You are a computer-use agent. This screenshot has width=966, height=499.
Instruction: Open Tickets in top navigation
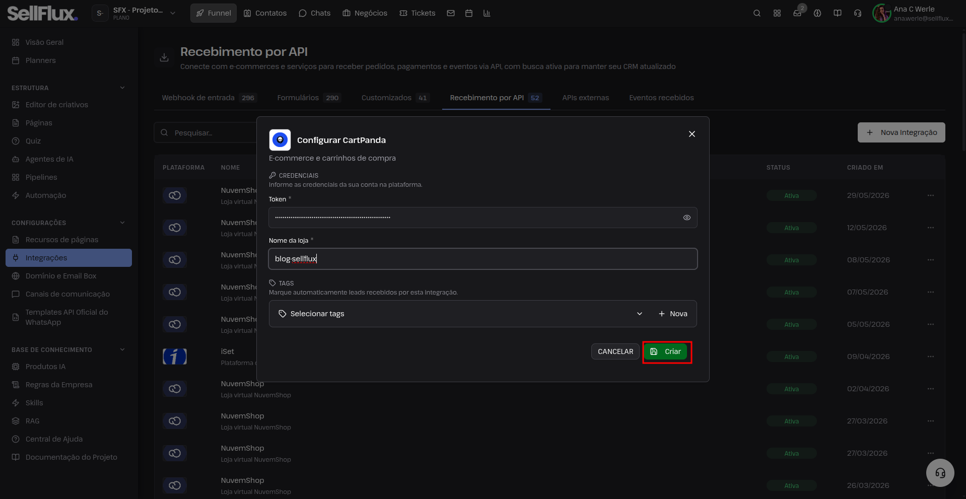(418, 13)
